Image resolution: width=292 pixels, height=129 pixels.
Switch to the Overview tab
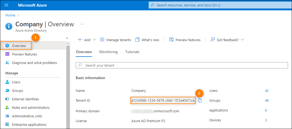pyautogui.click(x=84, y=52)
